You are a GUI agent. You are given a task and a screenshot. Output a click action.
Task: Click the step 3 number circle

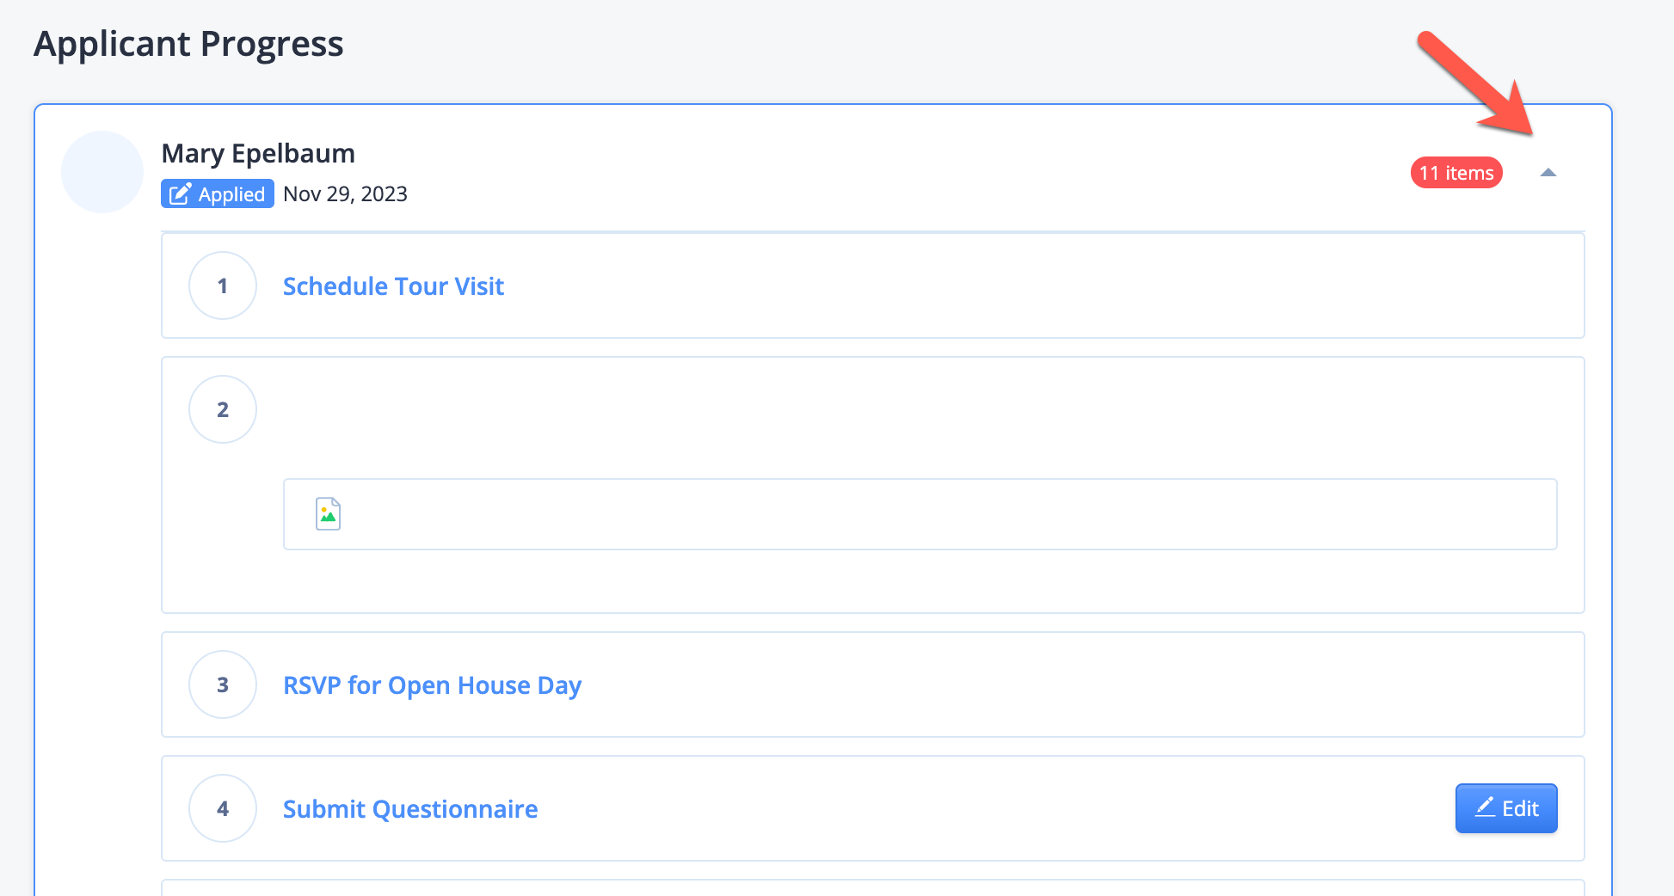[x=223, y=684]
